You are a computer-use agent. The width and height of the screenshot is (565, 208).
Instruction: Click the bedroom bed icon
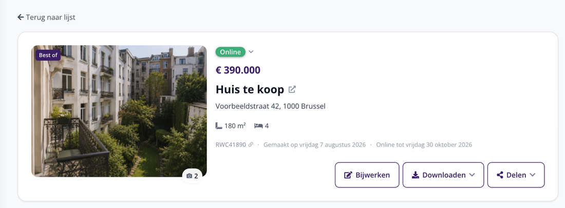[x=258, y=126]
